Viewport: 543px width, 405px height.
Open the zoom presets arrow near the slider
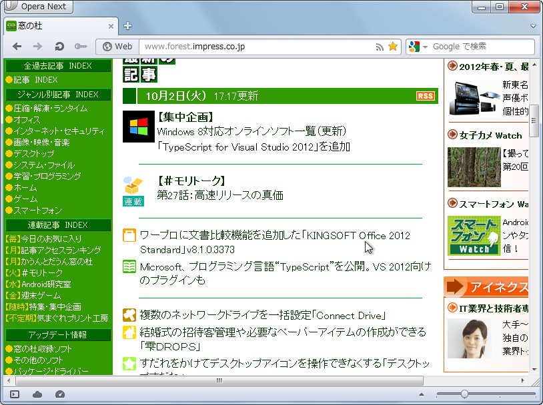[422, 395]
